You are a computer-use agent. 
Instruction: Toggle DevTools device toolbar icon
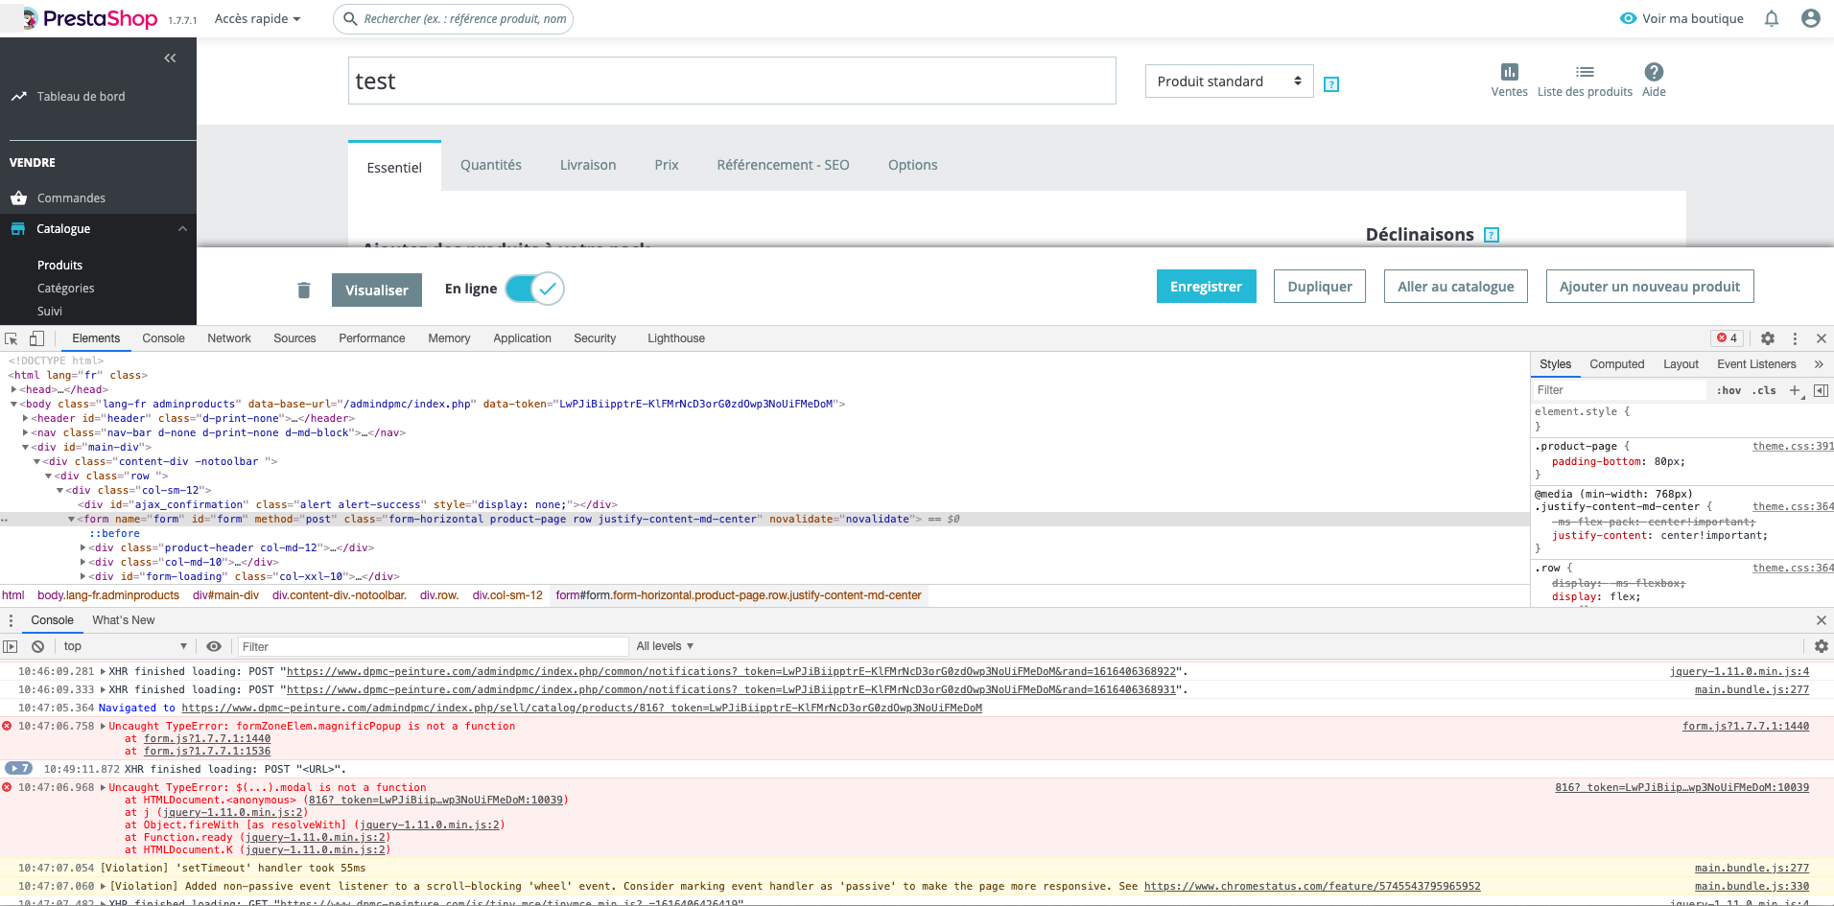click(x=36, y=338)
